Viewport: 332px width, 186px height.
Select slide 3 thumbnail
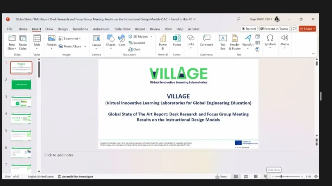tap(21, 102)
